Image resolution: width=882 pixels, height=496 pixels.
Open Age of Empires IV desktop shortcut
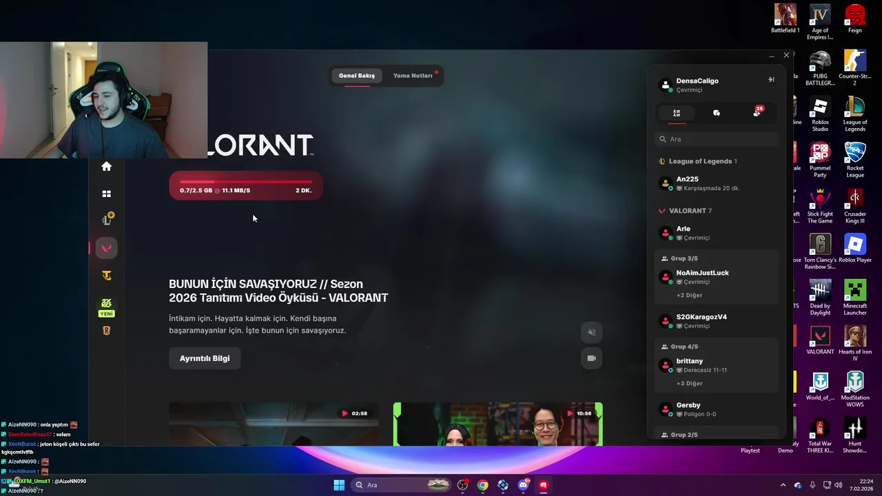click(x=820, y=22)
